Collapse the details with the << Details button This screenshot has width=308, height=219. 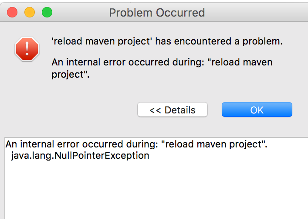(x=173, y=110)
